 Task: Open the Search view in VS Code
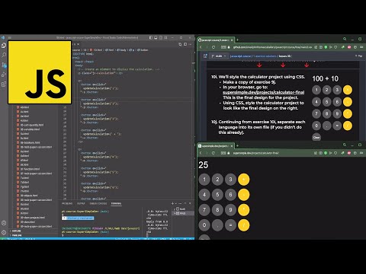pyautogui.click(x=4, y=55)
